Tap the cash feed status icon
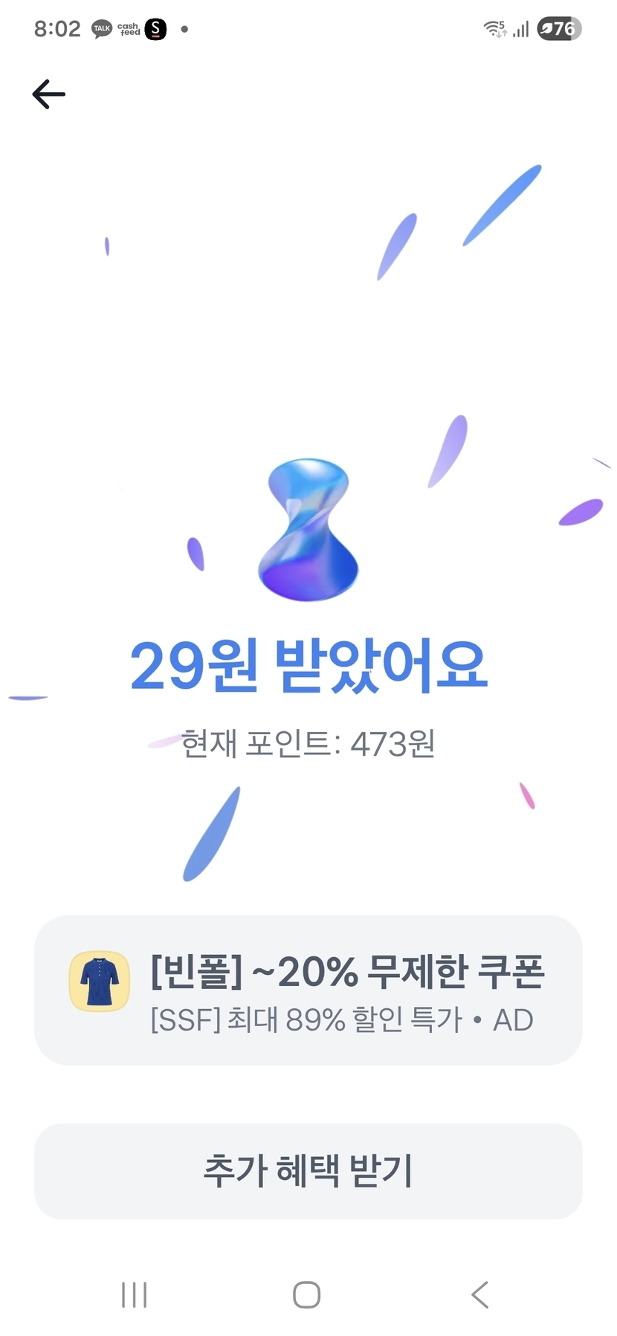Image resolution: width=617 pixels, height=1336 pixels. [129, 29]
